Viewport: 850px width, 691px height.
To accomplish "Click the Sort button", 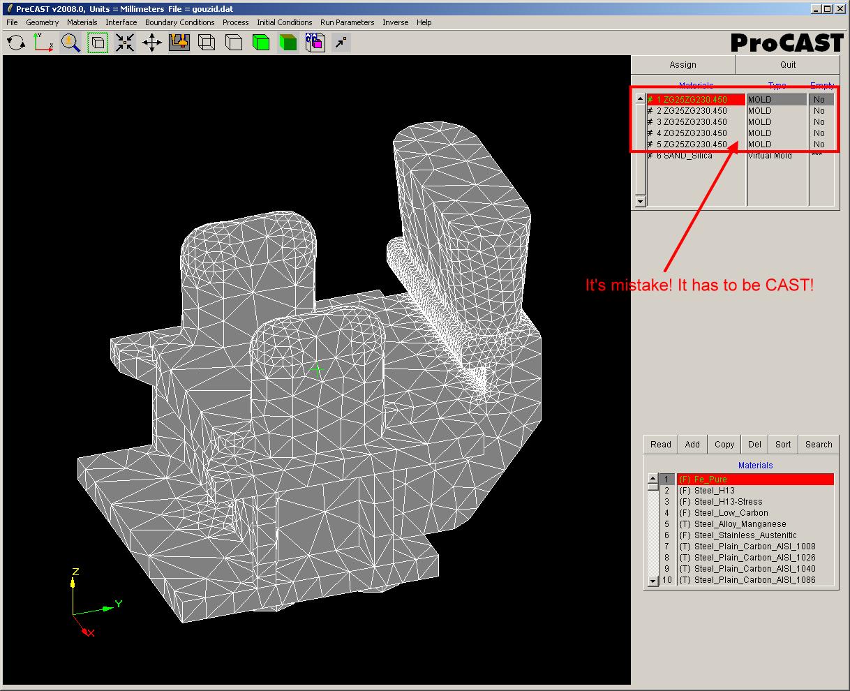I will pos(783,445).
